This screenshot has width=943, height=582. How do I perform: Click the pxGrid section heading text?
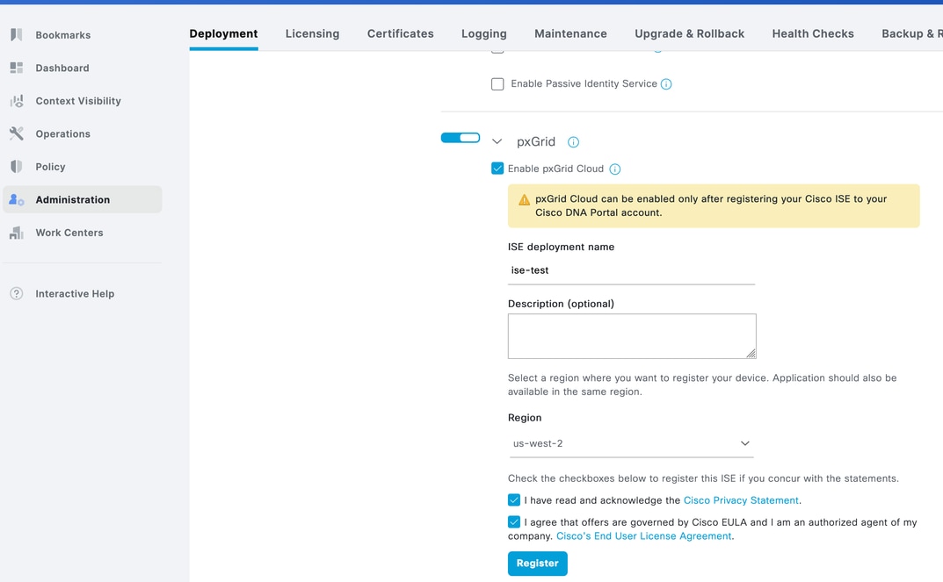pyautogui.click(x=536, y=141)
